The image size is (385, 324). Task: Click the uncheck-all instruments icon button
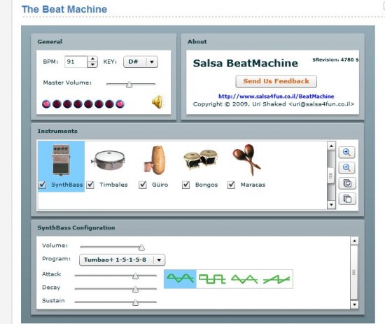(x=347, y=199)
